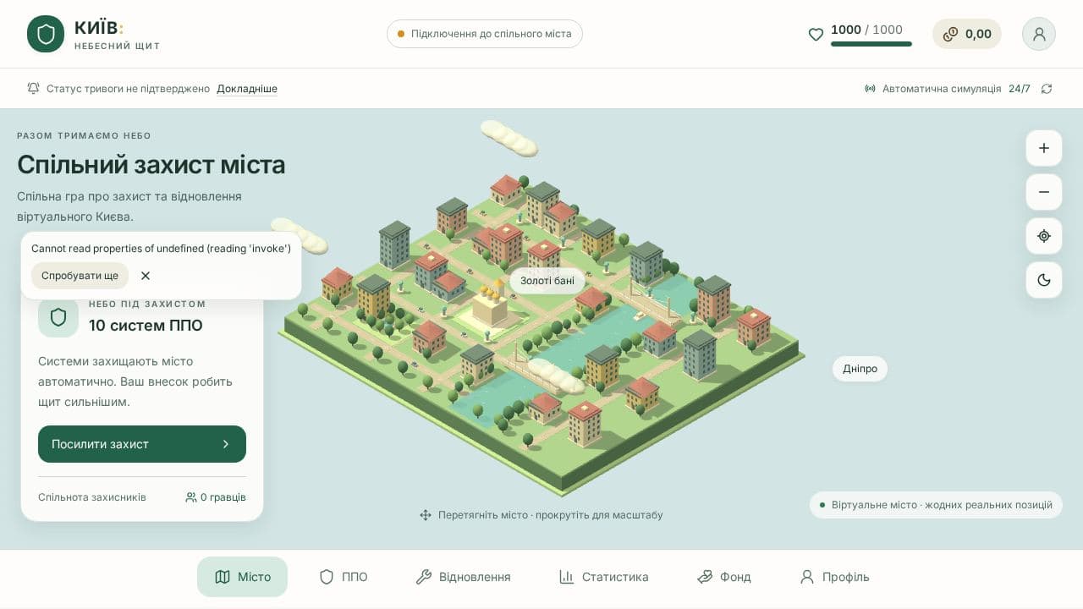Zoom out the city map

click(1044, 192)
